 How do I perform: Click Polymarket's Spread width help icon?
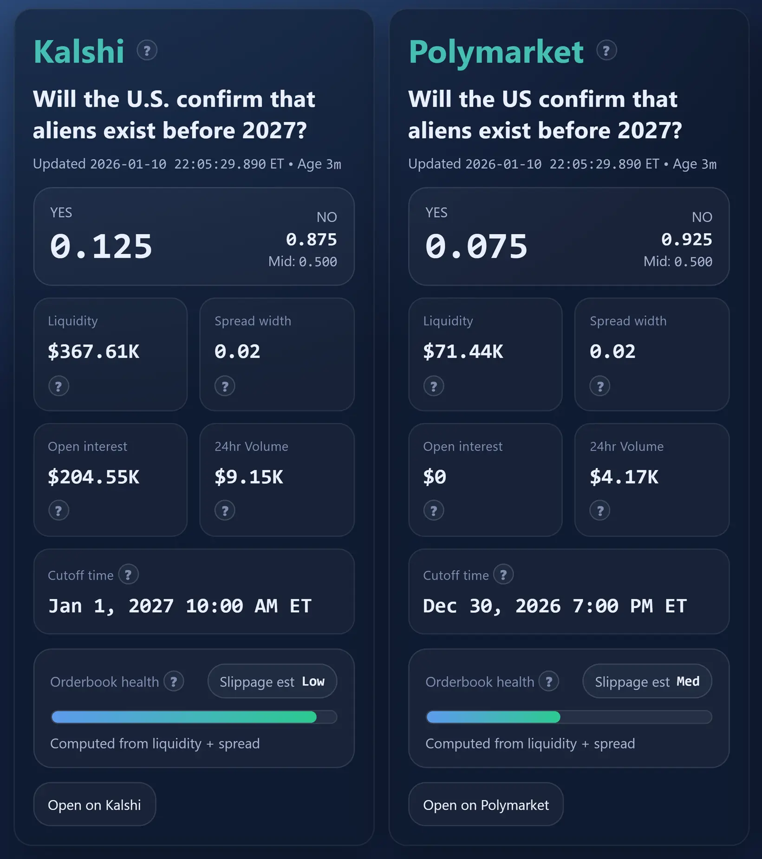(600, 386)
